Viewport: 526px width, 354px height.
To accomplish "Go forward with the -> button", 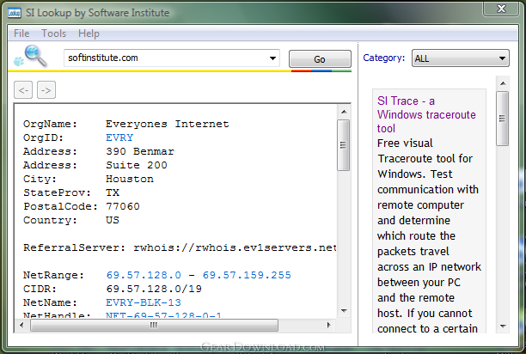I will [46, 90].
